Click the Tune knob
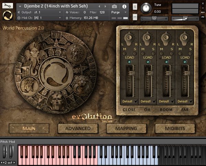The width and height of the screenshot is (206, 166). (x=146, y=9)
